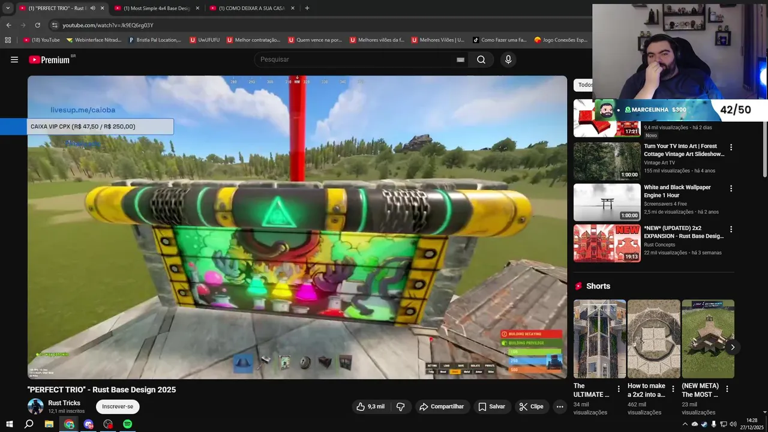Open the tab search dropdown arrow

pos(8,8)
